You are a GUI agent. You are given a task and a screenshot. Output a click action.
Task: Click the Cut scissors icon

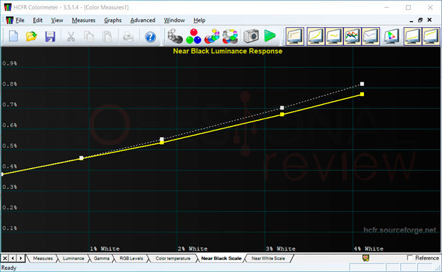[71, 36]
